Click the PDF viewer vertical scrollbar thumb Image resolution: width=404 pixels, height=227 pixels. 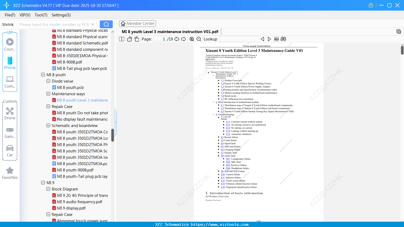pyautogui.click(x=402, y=50)
